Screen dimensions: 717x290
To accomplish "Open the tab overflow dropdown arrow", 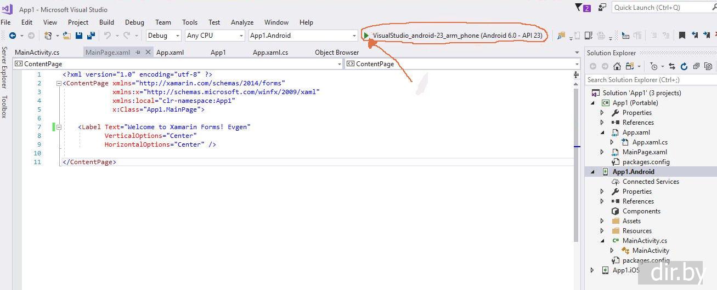I will click(577, 53).
